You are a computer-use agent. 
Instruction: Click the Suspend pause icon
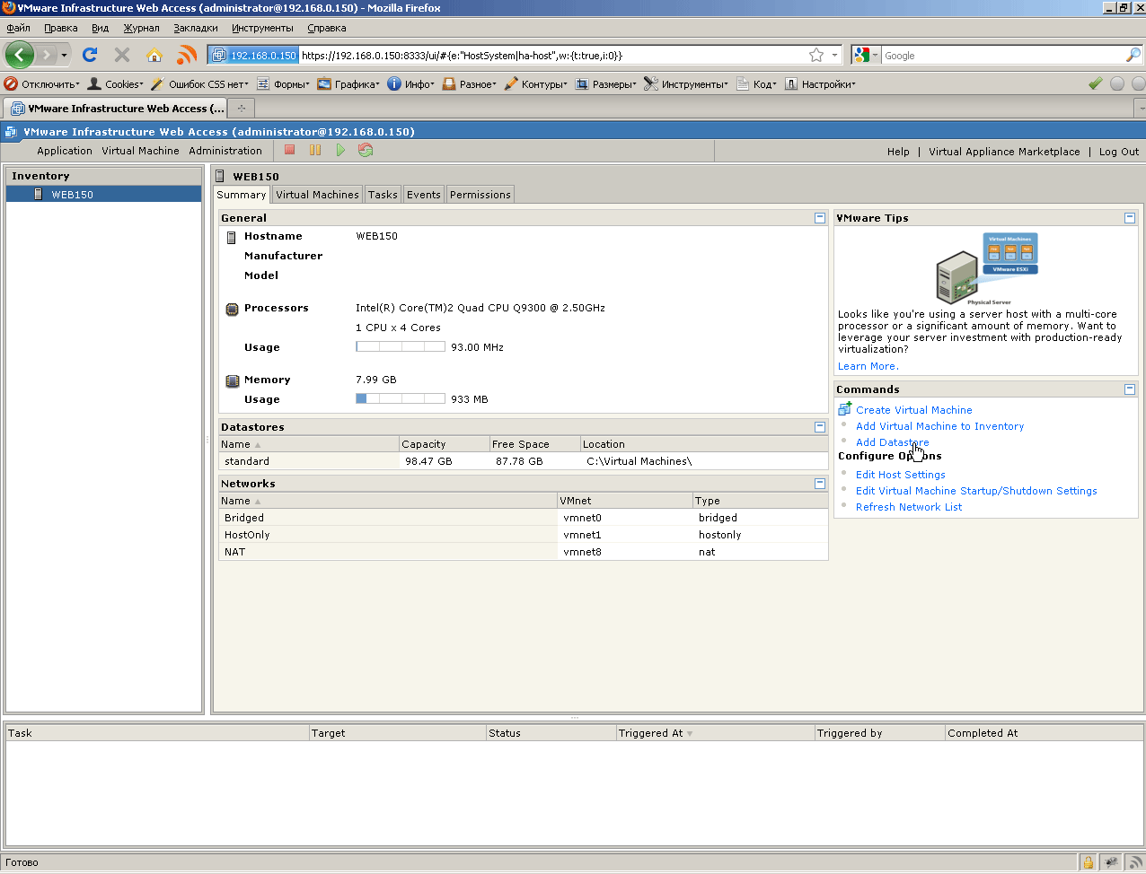315,151
